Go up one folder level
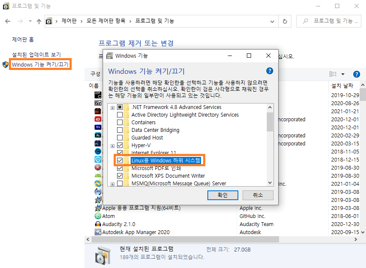The height and width of the screenshot is (268, 366). (39, 21)
